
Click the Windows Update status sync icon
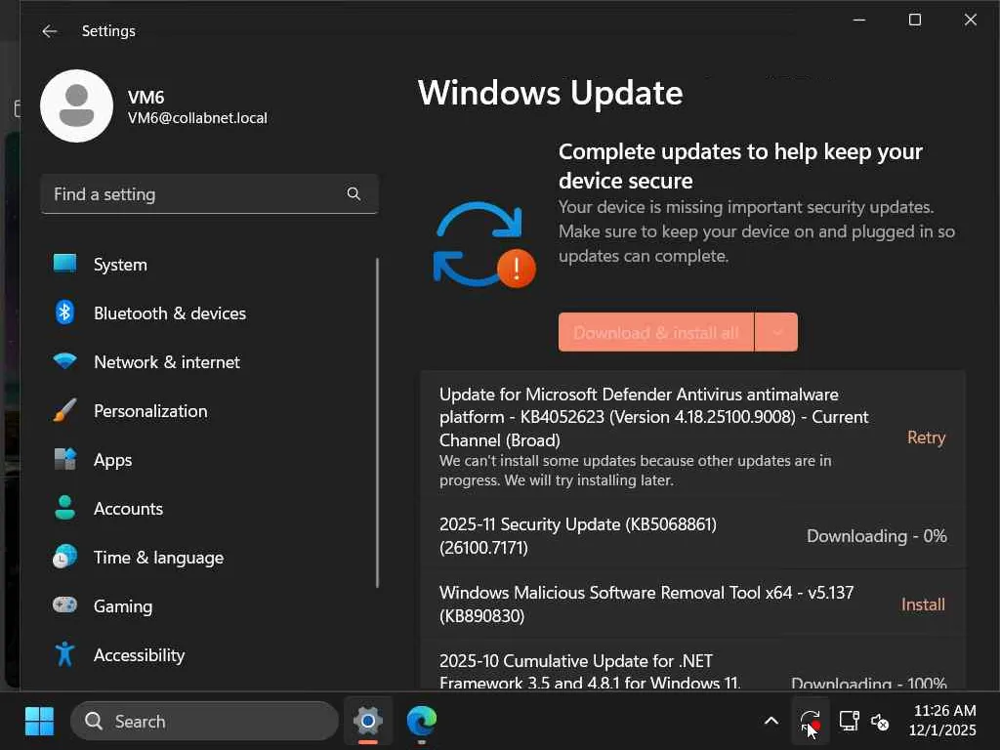[x=484, y=245]
